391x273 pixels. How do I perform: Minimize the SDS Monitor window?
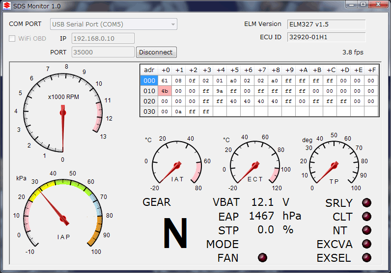point(351,4)
